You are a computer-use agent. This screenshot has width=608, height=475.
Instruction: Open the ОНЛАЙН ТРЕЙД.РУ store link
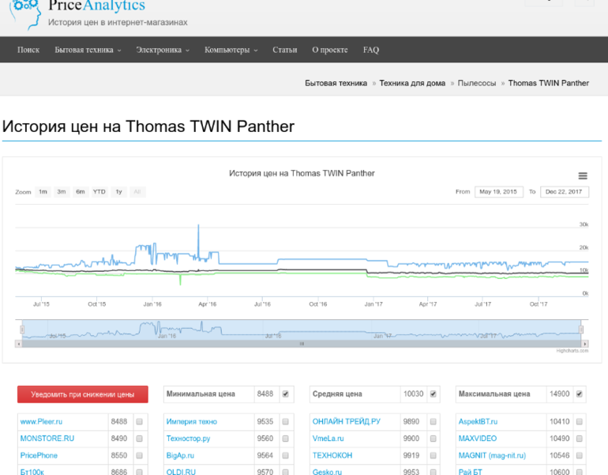347,421
